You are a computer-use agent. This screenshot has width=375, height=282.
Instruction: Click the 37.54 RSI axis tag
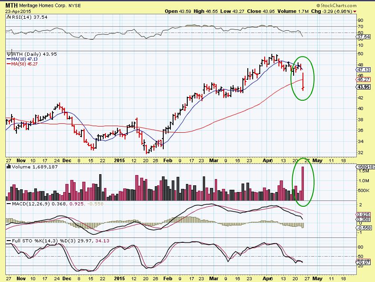(363, 37)
